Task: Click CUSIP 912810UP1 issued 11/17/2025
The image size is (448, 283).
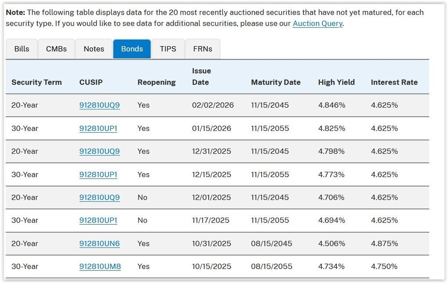Action: (x=98, y=220)
